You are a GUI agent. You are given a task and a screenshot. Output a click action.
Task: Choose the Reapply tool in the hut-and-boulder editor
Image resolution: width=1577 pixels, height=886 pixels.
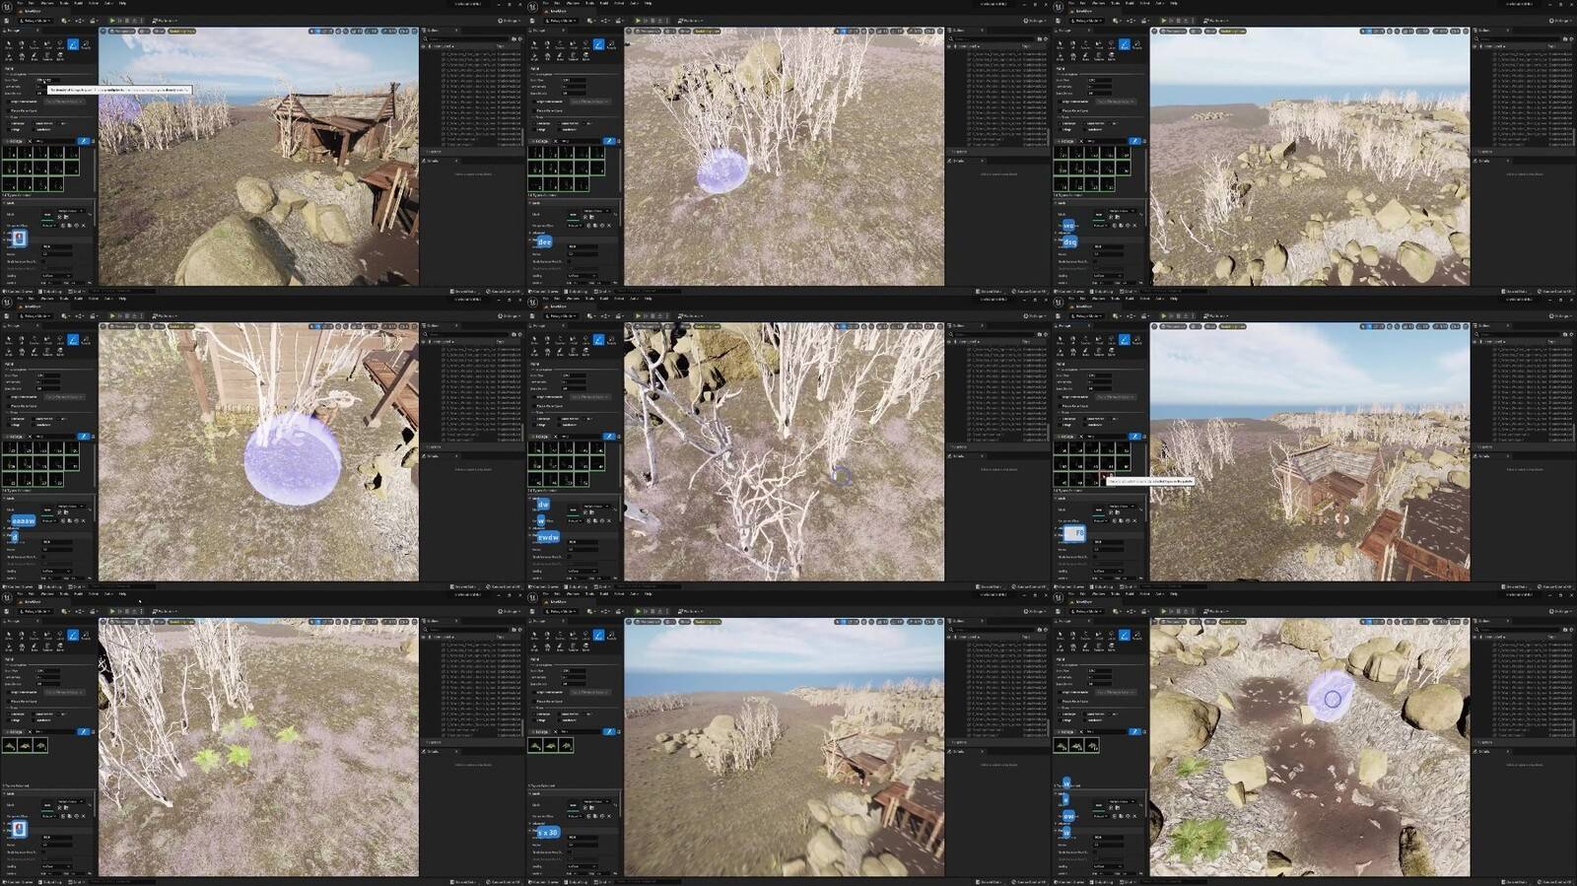[x=86, y=44]
